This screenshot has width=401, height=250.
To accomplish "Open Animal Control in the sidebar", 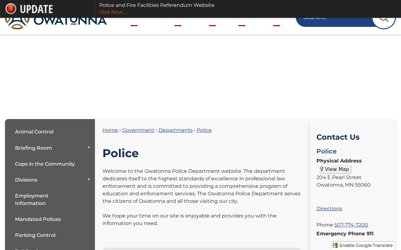I will point(34,132).
